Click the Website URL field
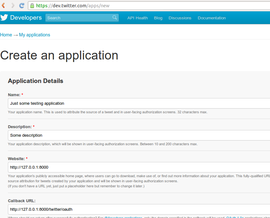This screenshot has height=218, width=270. pyautogui.click(x=139, y=167)
